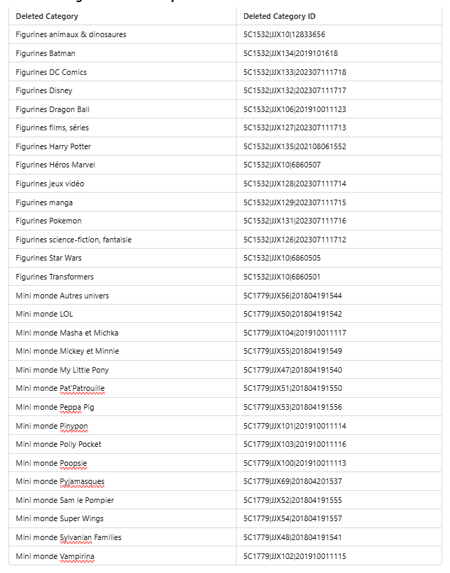The height and width of the screenshot is (573, 450).
Task: Select the Figurines Héros Marvel entry
Action: tap(55, 165)
